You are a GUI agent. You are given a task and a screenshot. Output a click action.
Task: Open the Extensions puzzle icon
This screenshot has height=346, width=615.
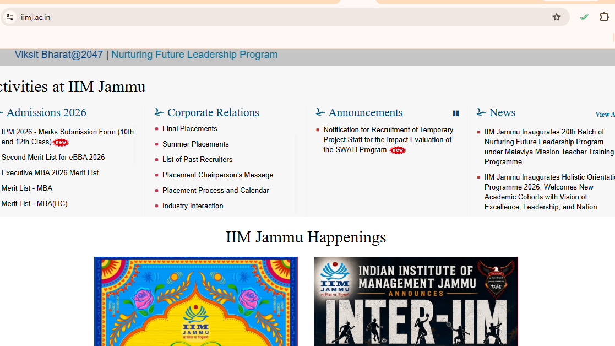click(604, 17)
